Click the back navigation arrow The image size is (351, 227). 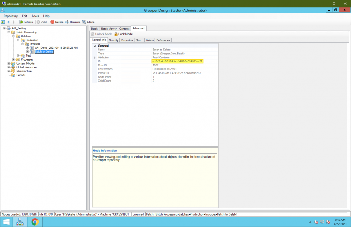pyautogui.click(x=8, y=22)
